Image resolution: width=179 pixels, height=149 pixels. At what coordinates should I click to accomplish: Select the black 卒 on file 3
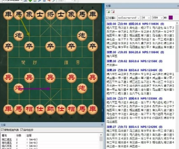[x=29, y=46]
